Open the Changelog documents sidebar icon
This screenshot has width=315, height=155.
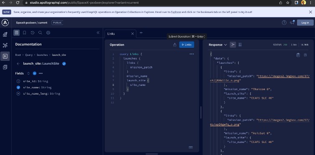(x=5, y=67)
